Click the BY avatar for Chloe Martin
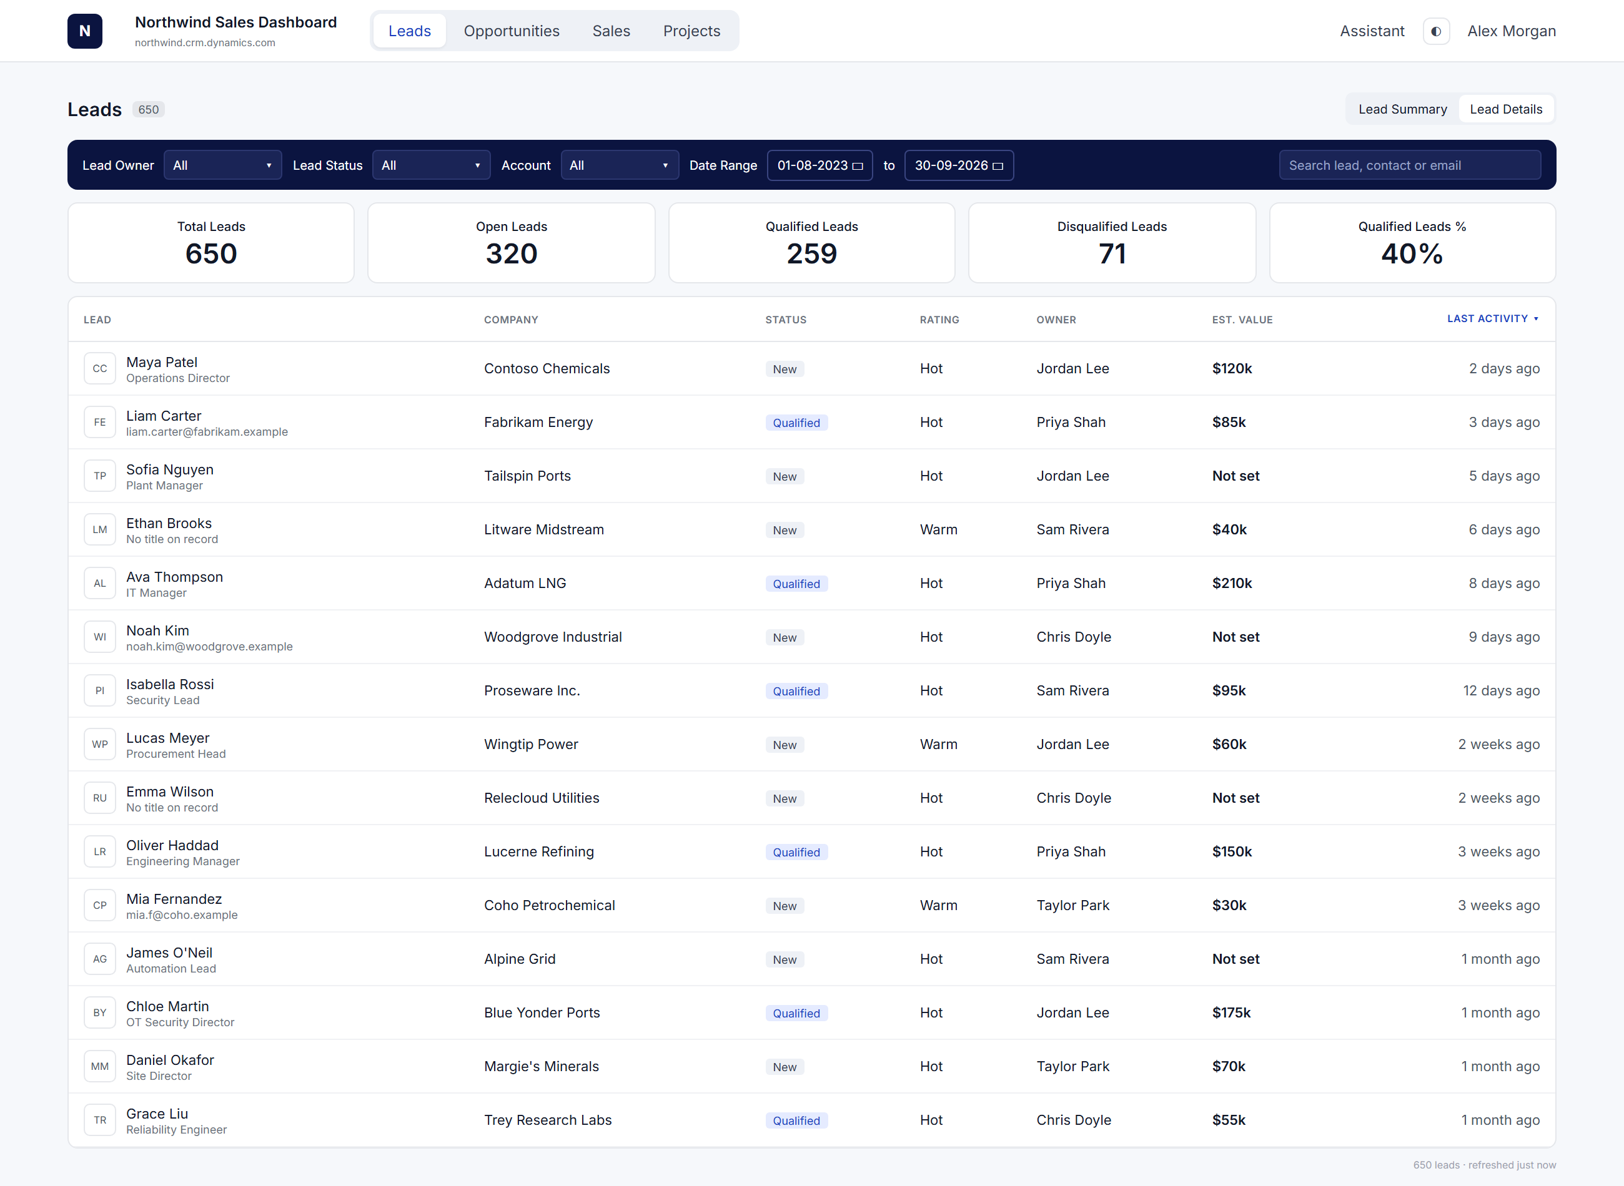This screenshot has height=1186, width=1624. tap(100, 1012)
